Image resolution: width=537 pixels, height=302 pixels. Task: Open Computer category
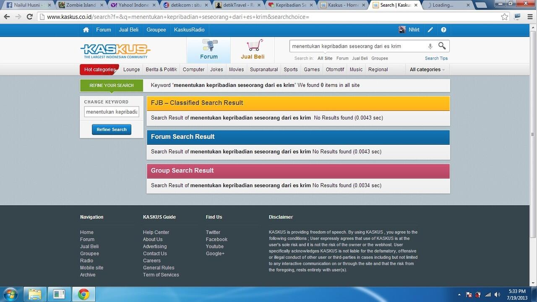[194, 70]
